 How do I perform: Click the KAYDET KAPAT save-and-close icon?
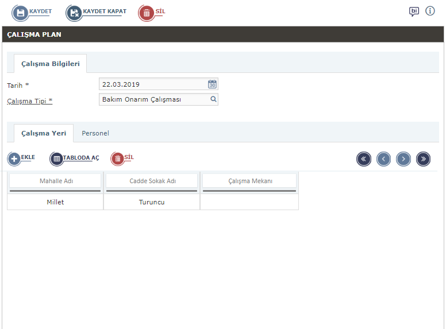pos(74,13)
